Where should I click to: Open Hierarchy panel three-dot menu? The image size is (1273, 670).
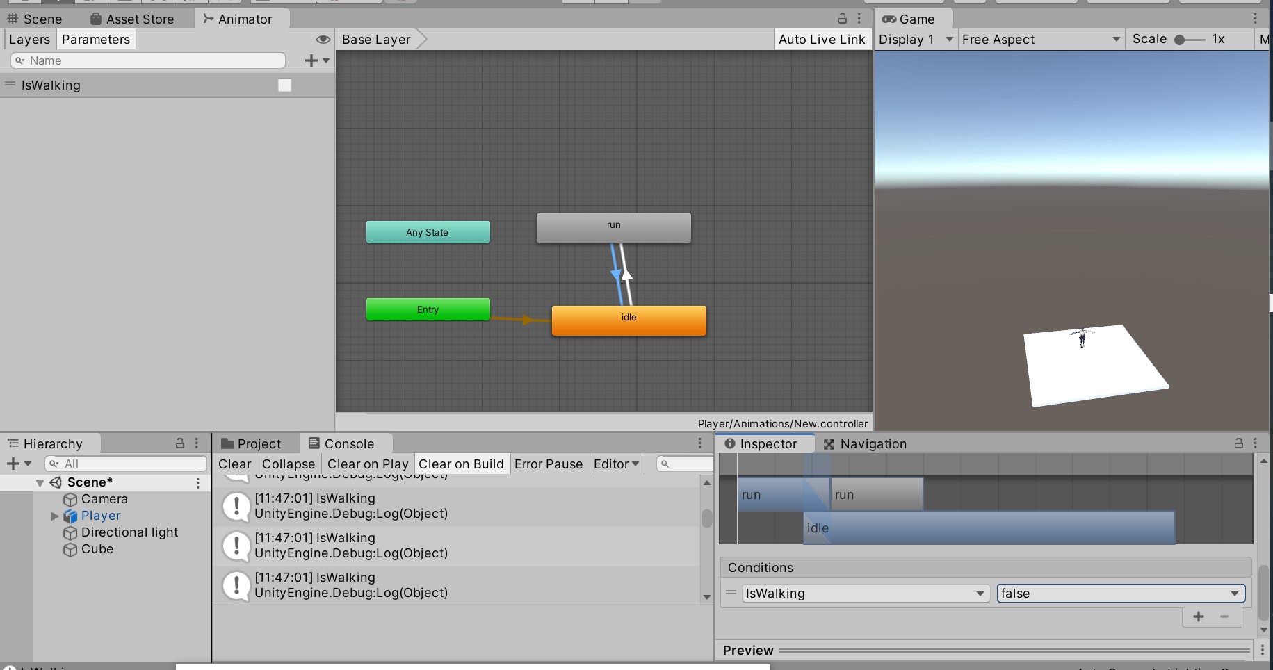(197, 443)
